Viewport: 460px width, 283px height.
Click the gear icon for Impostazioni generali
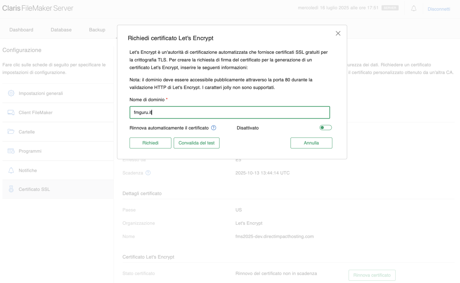[x=11, y=93]
